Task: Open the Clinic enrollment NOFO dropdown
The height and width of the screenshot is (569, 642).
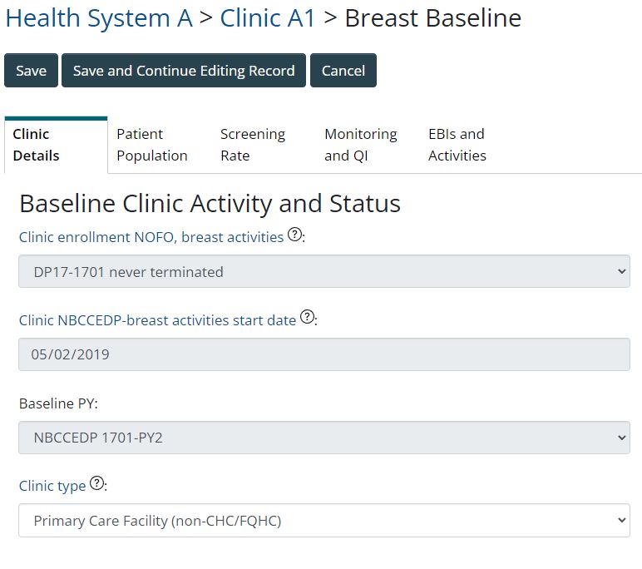Action: [x=323, y=271]
